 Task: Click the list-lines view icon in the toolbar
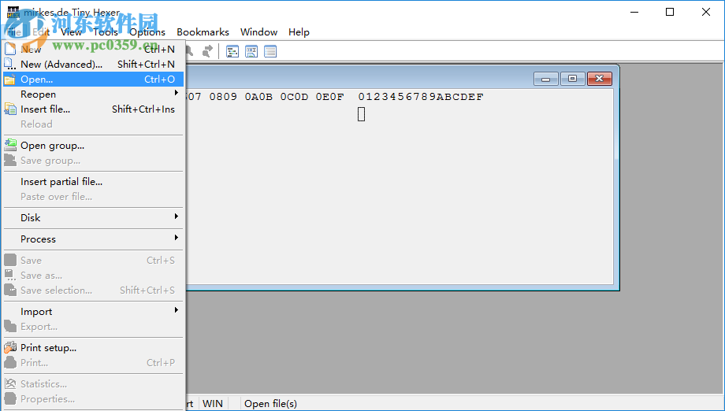pyautogui.click(x=270, y=51)
